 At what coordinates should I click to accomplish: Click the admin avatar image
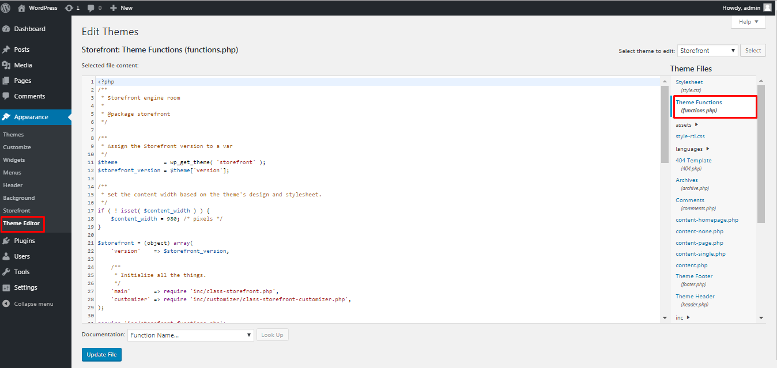[767, 7]
